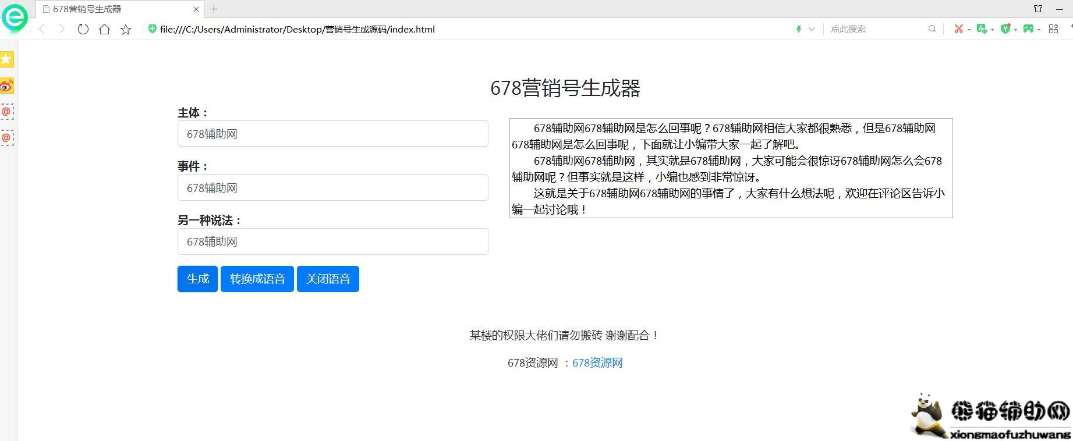The height and width of the screenshot is (441, 1073).
Task: Click the red scissors screenshot icon
Action: [x=958, y=29]
